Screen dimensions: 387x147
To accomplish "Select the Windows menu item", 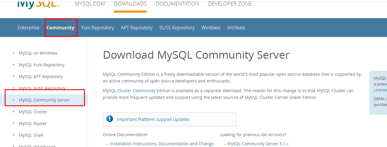I will (x=211, y=28).
